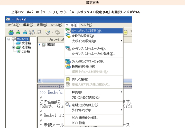Screen dimensions: 185x128
Task: Expand ダイヤルアップ(I) submenu
Action: pos(94,110)
